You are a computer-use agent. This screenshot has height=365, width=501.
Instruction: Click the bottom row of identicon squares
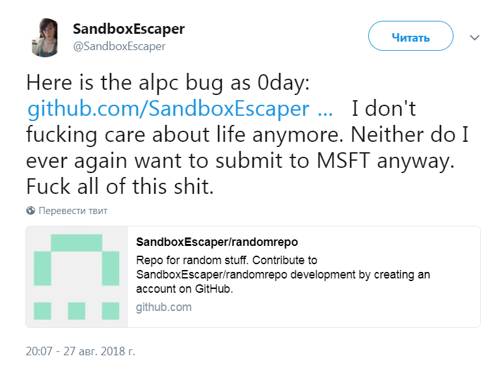77,311
